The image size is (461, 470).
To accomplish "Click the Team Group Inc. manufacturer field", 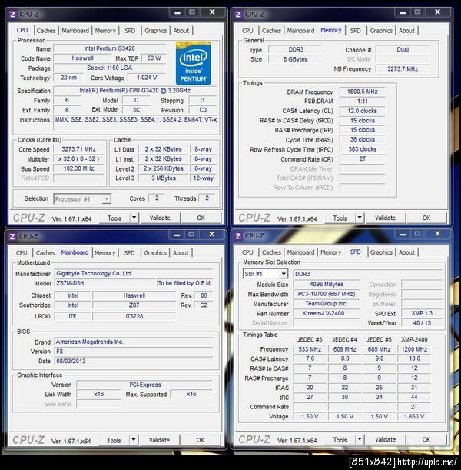I will pyautogui.click(x=327, y=304).
